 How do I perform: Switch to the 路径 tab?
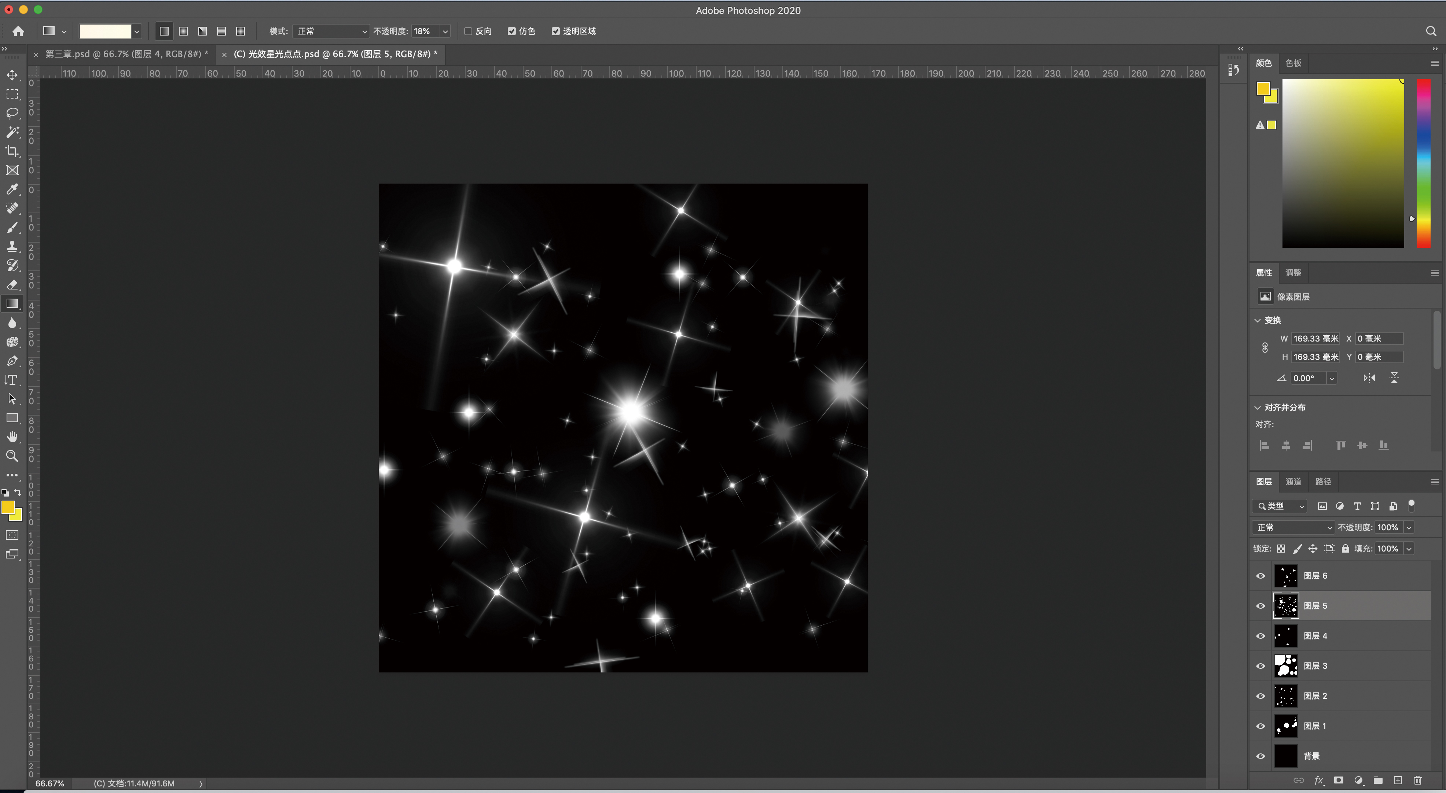point(1323,481)
